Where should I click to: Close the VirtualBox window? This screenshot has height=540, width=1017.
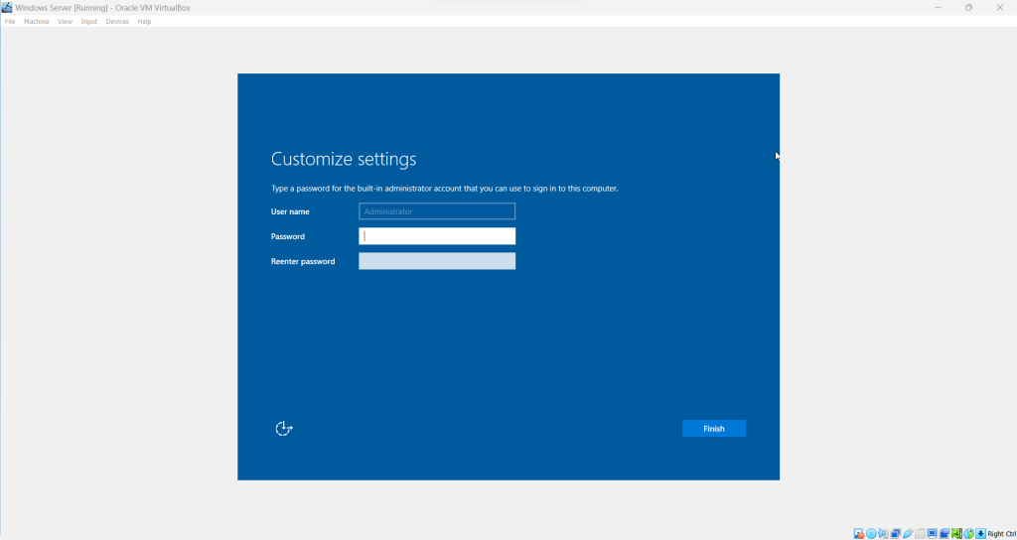tap(999, 8)
